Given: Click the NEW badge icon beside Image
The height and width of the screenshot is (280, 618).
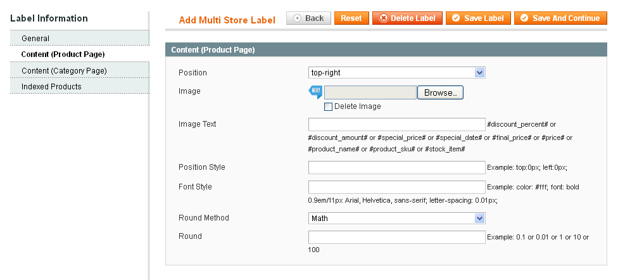Looking at the screenshot, I should pos(315,92).
